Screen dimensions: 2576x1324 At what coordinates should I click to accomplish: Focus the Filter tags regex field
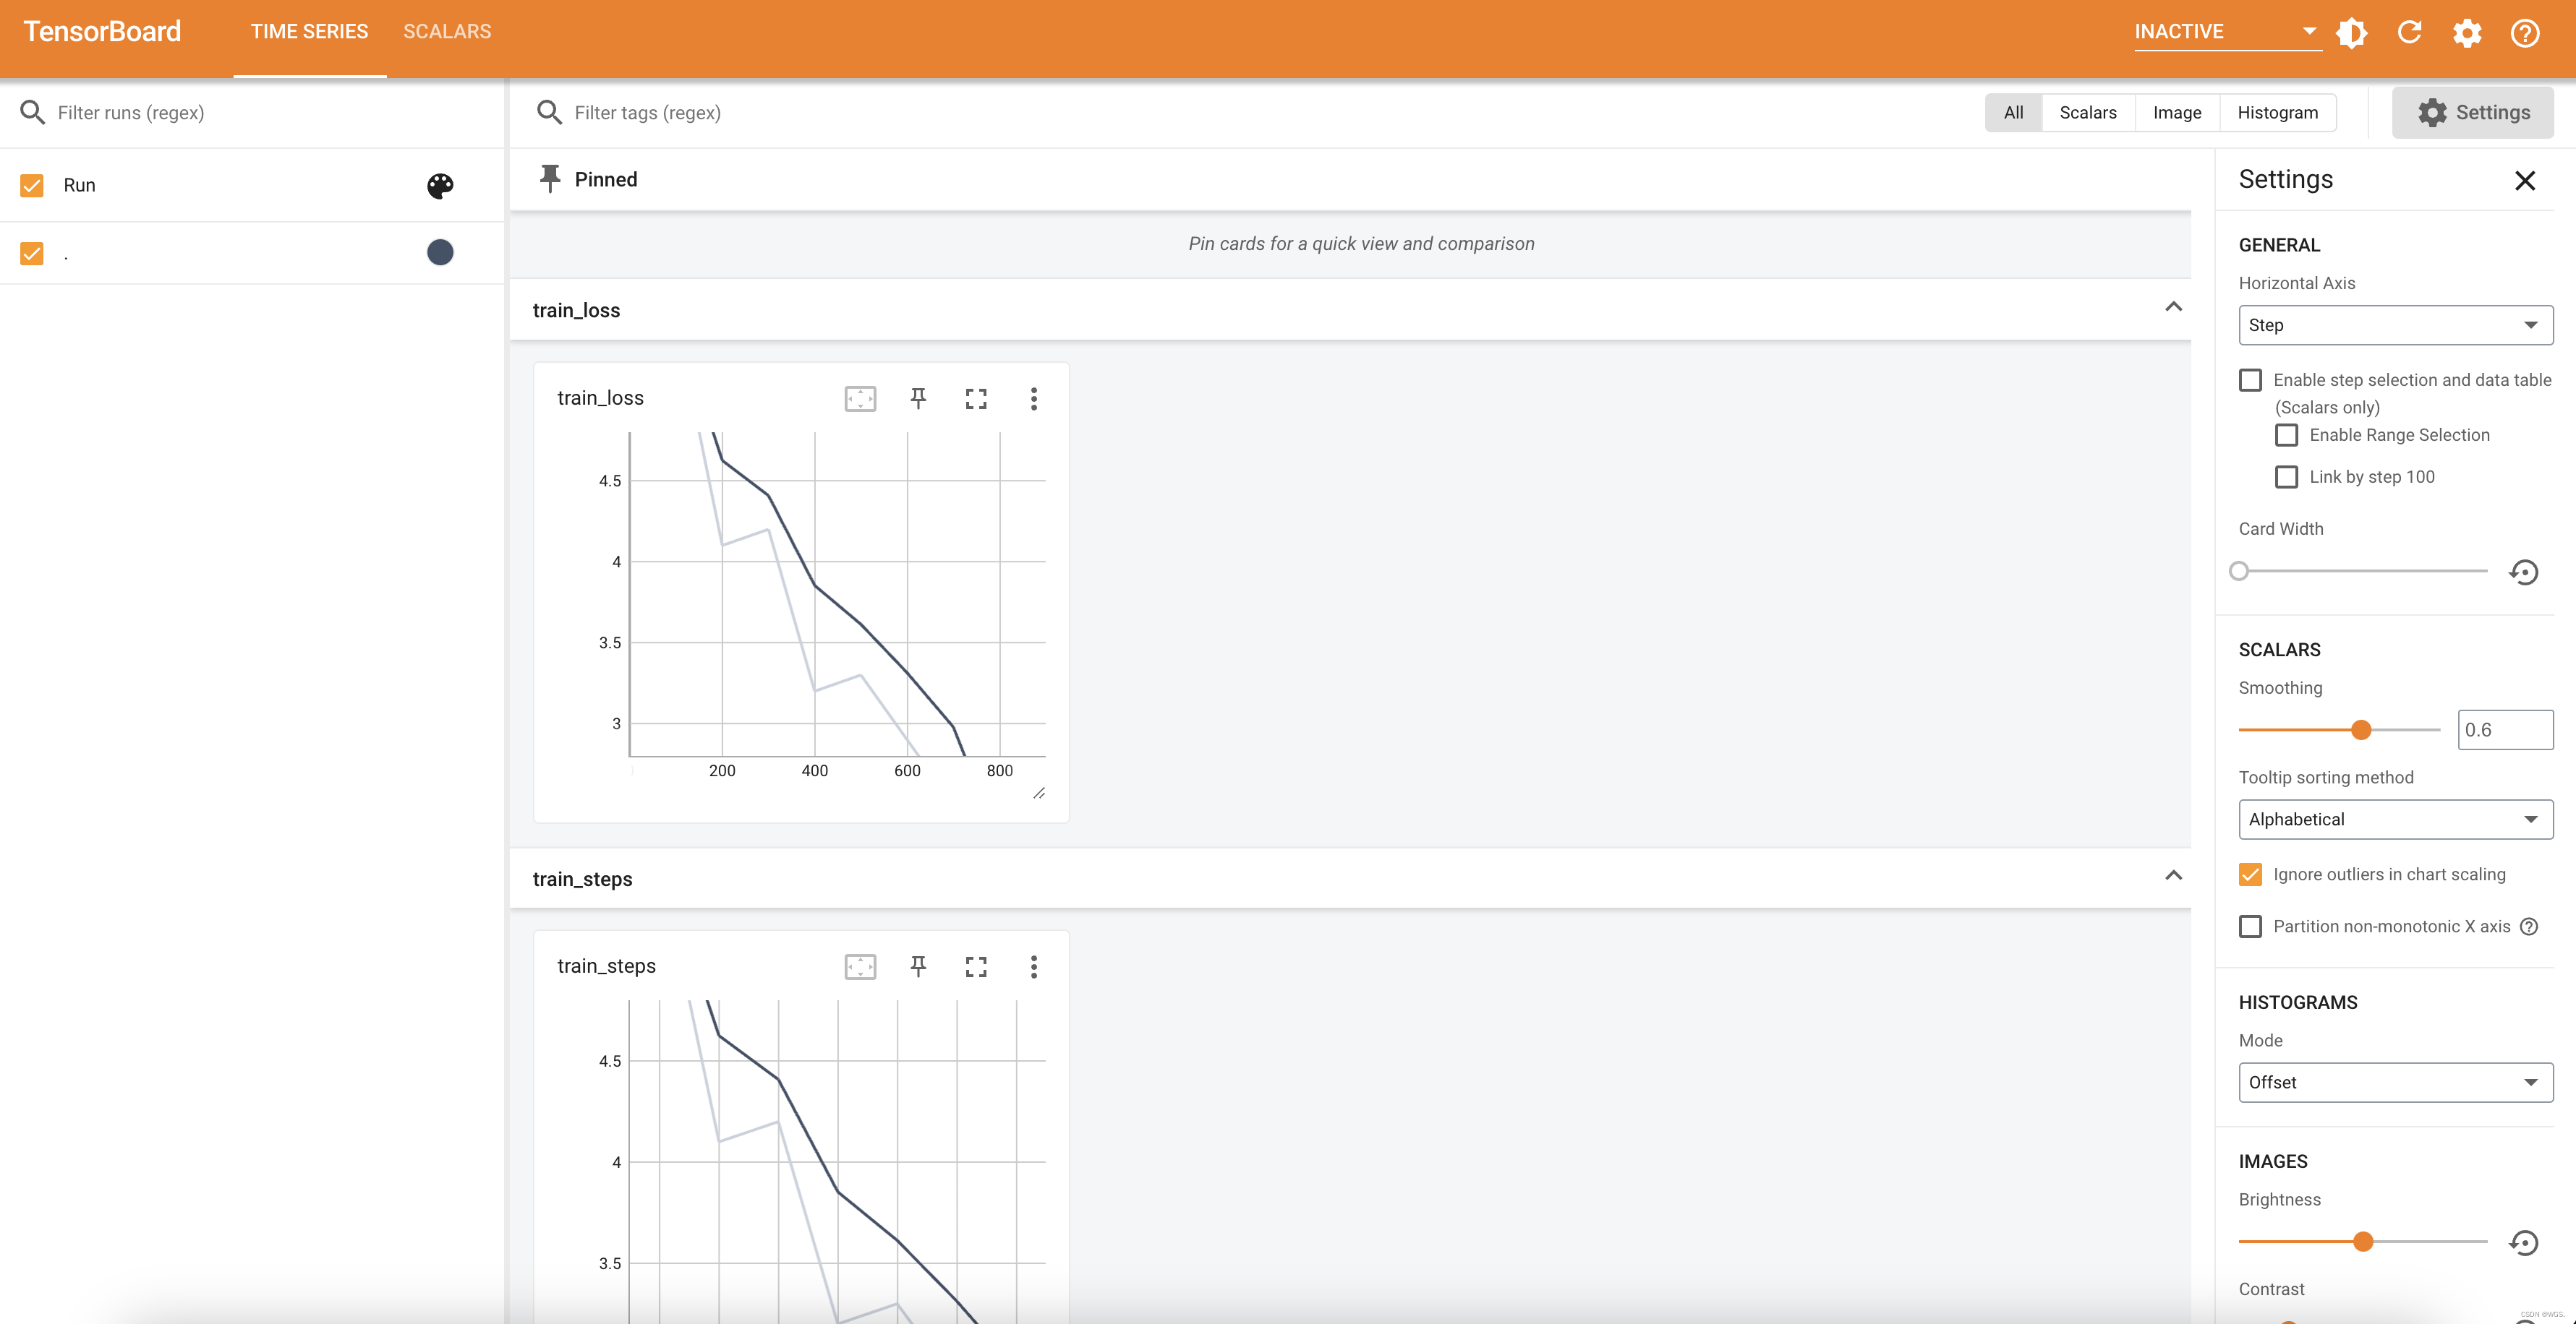1260,112
